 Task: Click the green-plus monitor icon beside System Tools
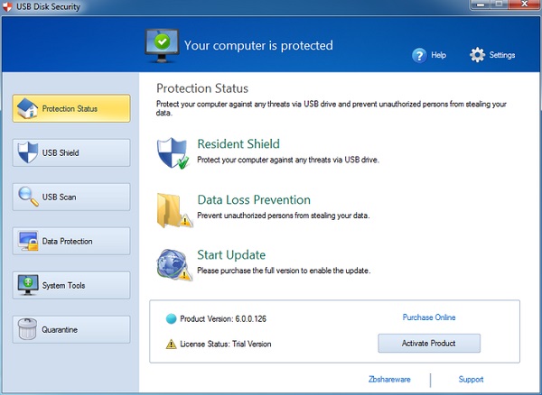pyautogui.click(x=28, y=285)
